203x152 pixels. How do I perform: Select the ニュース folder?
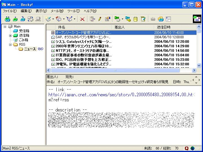click(30, 49)
